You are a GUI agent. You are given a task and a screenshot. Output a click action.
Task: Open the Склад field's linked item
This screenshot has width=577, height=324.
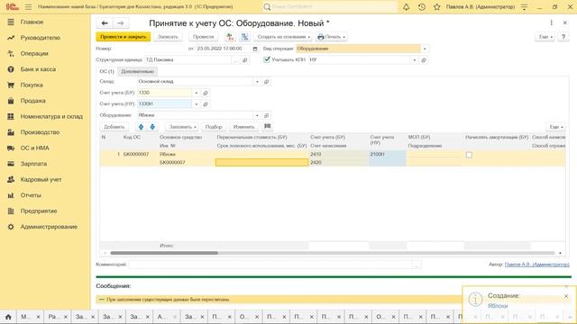[267, 82]
